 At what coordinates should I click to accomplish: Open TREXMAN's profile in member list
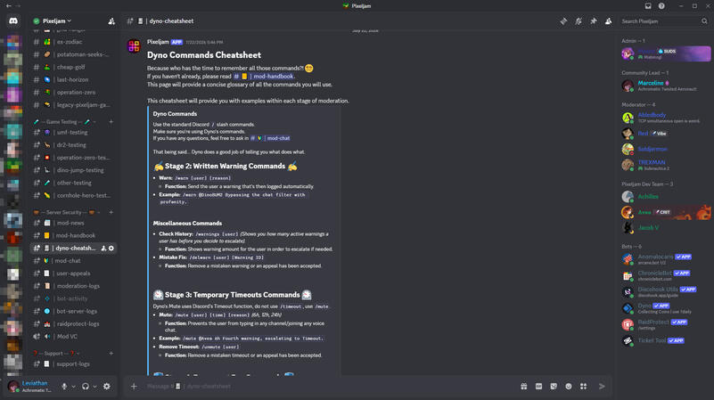665,165
